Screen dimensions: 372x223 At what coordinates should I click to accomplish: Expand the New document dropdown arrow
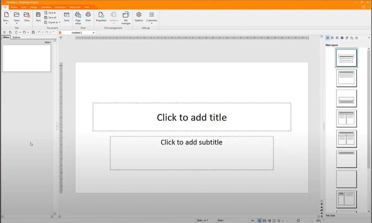point(6,23)
